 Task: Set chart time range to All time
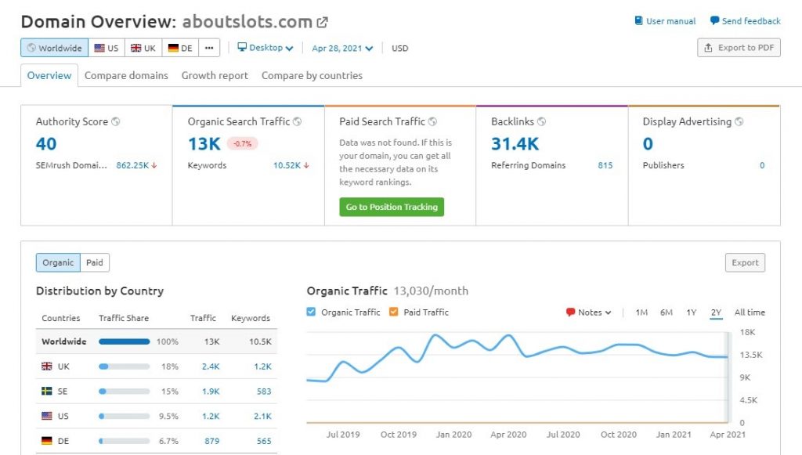[x=750, y=312]
